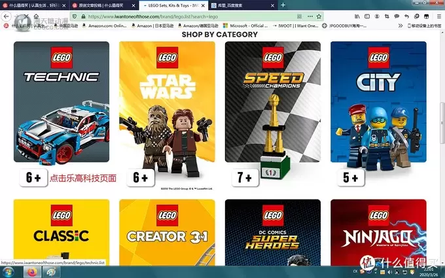Screen dimensions: 445x278
Task: Click the crop screenshot toolbar icon
Action: click(x=387, y=16)
